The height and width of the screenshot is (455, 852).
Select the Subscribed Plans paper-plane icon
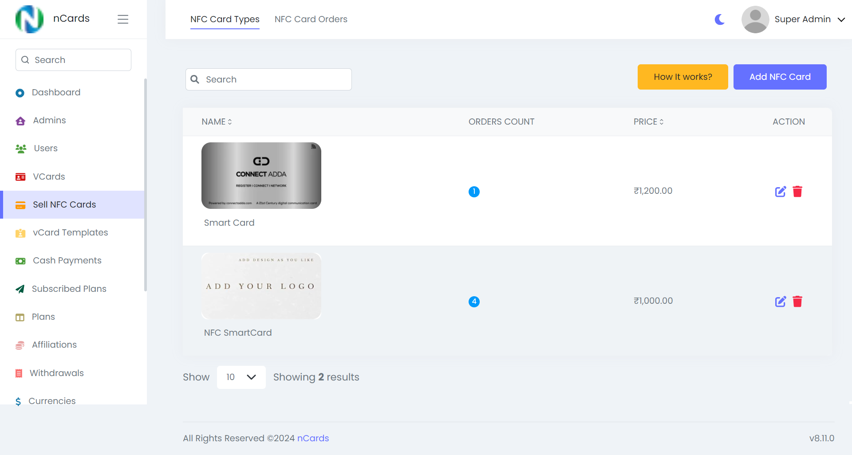20,289
